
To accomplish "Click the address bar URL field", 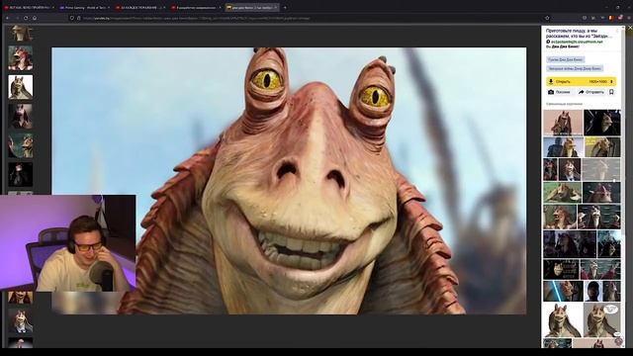I will [x=311, y=18].
